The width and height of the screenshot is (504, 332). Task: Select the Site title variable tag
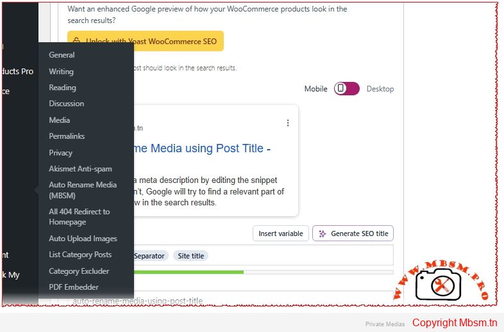click(x=191, y=256)
